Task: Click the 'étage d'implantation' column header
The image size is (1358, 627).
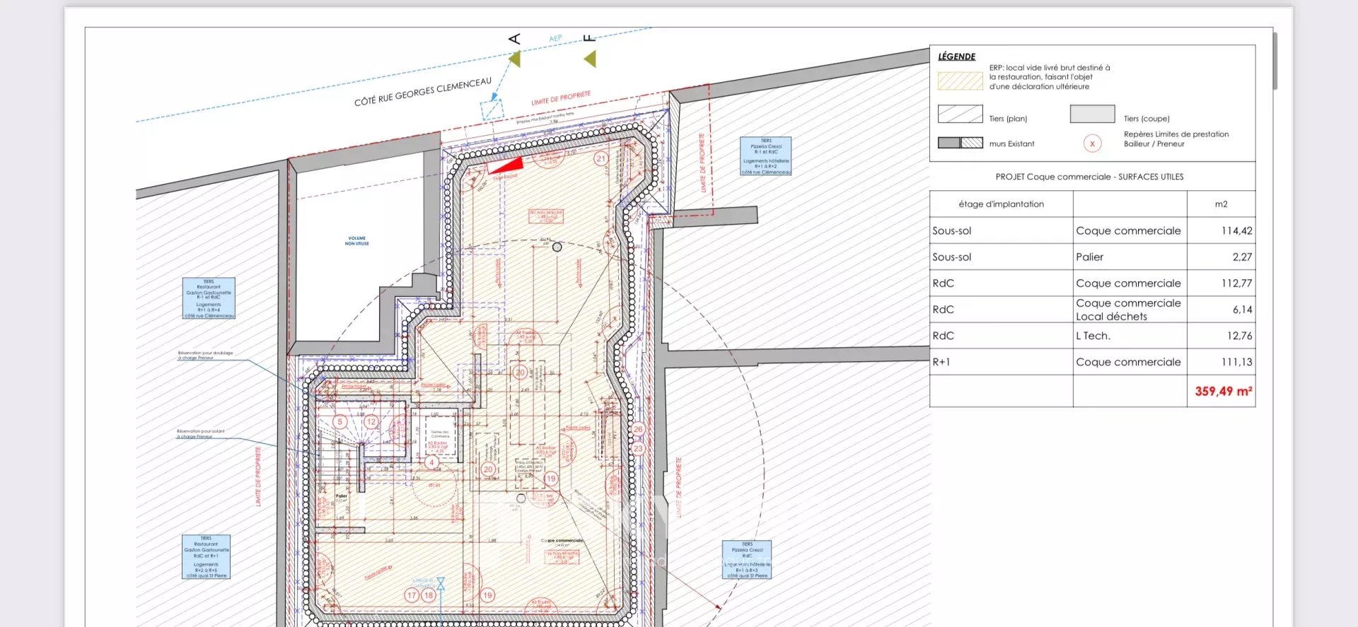Action: [x=1001, y=204]
